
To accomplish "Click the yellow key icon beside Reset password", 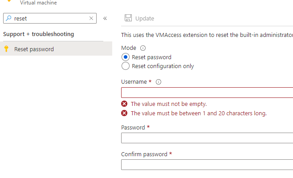I will coord(6,49).
